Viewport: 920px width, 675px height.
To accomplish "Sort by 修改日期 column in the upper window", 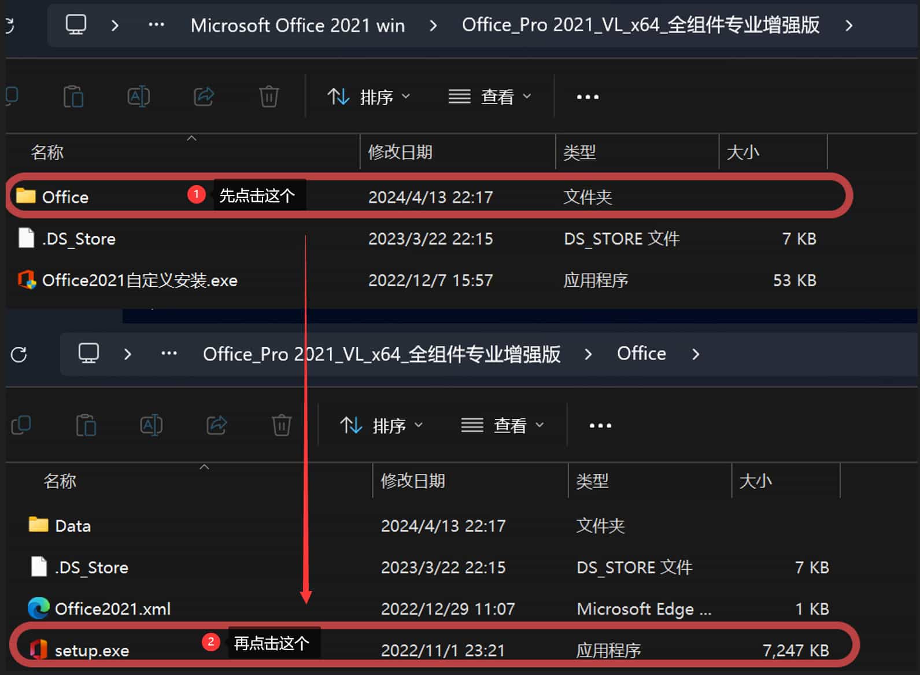I will click(x=400, y=153).
